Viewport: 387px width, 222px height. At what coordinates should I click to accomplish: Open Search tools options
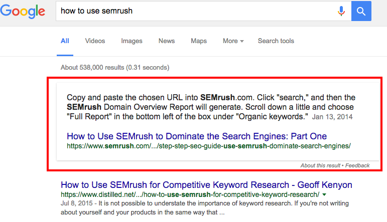(x=276, y=41)
